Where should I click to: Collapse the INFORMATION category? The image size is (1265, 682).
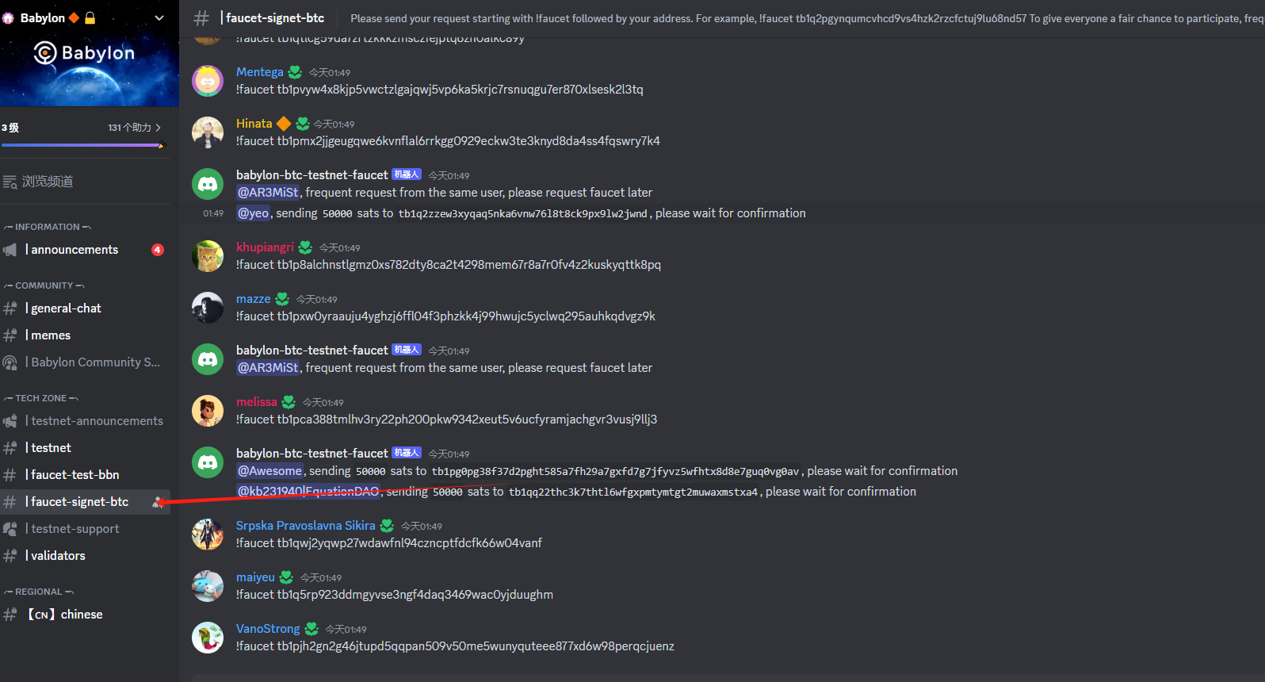click(48, 227)
